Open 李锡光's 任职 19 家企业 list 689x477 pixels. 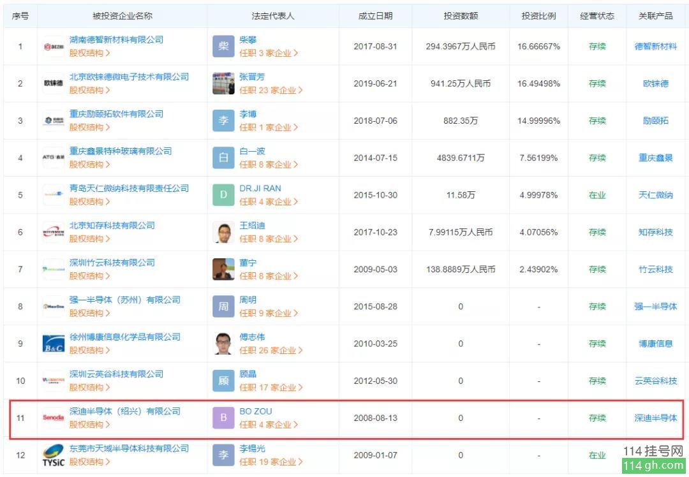(271, 462)
